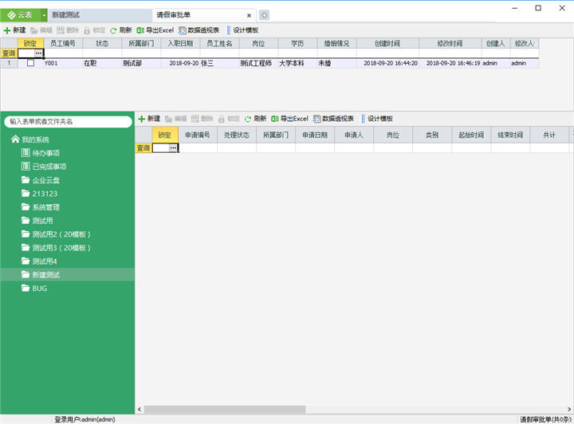Click the 员工编号 column header
This screenshot has width=574, height=424.
click(x=63, y=43)
